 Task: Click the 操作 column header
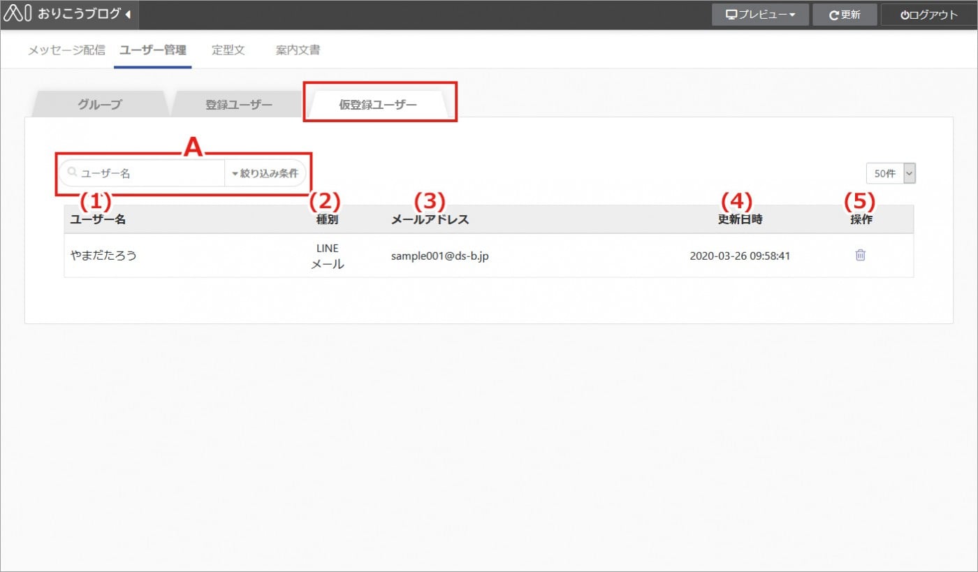pyautogui.click(x=861, y=219)
